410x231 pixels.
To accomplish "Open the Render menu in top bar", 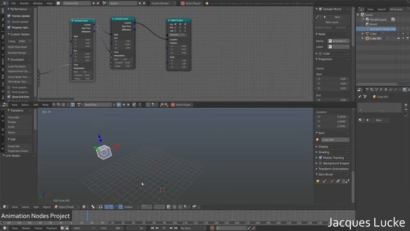I will tap(24, 3).
